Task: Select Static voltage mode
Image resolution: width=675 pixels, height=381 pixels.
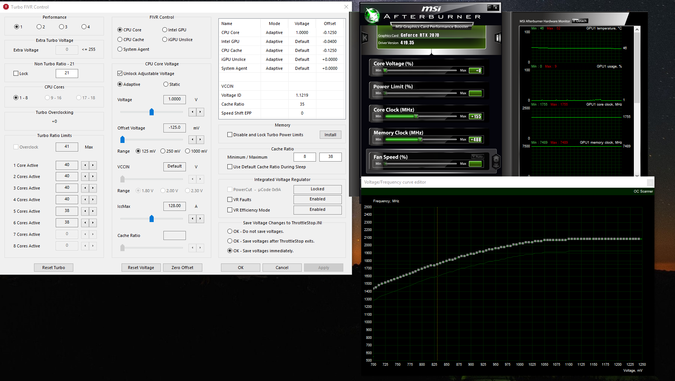Action: 172,84
